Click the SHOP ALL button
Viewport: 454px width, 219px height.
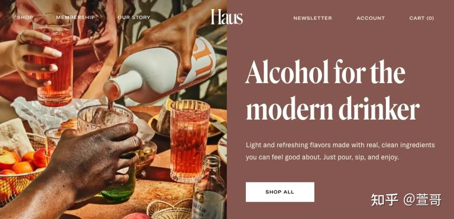[280, 192]
